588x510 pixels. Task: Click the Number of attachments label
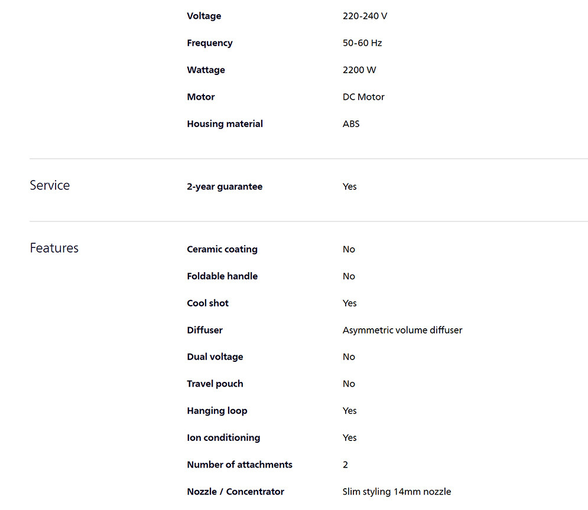click(x=239, y=465)
